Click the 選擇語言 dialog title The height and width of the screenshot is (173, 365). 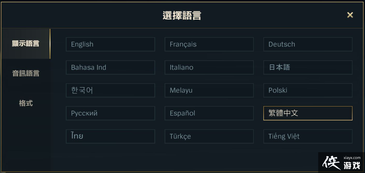point(182,16)
